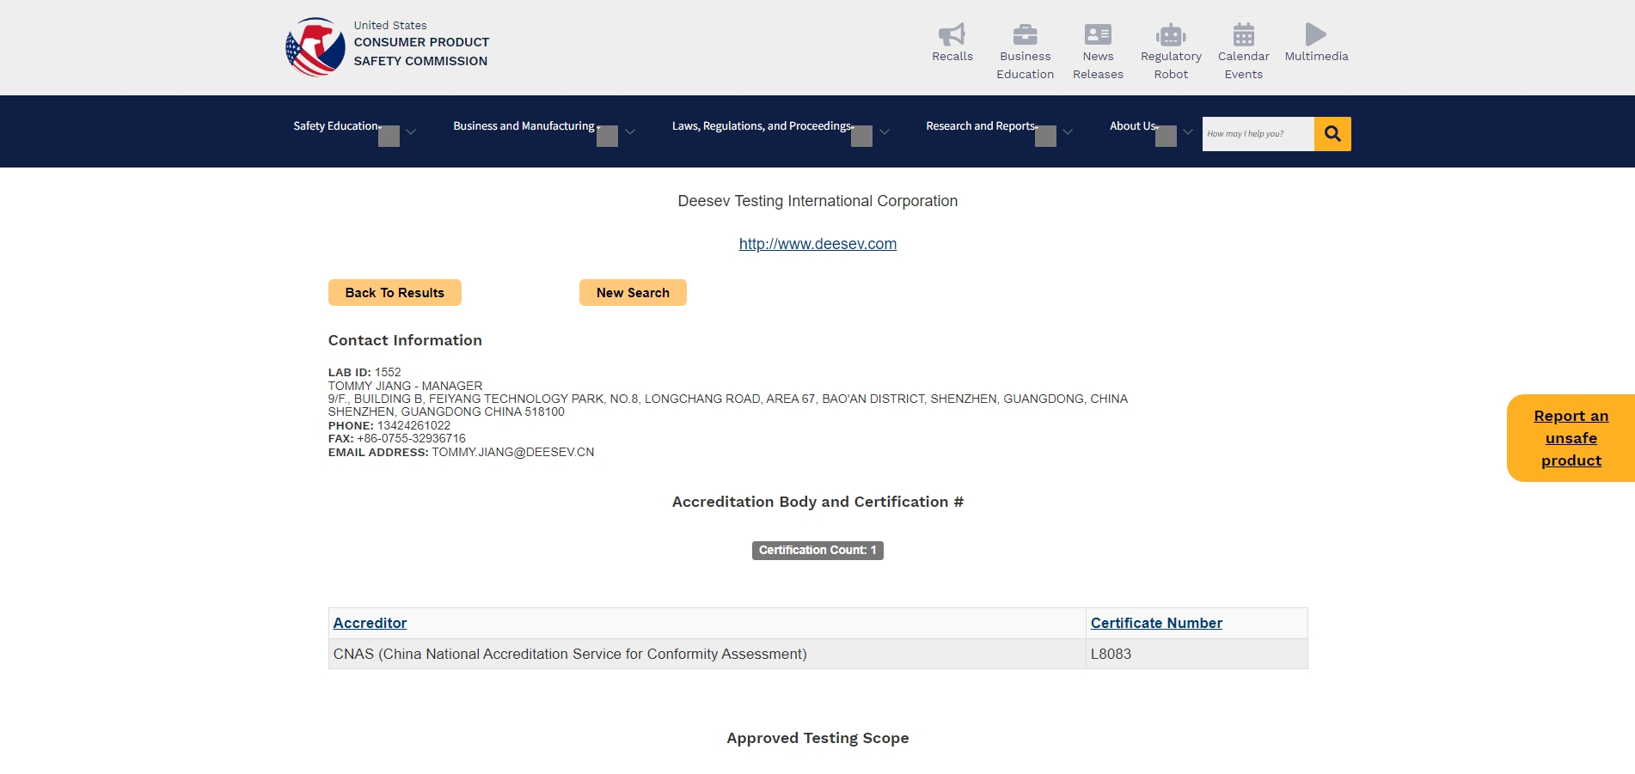Click the orange search magnifier button
The image size is (1635, 774).
(1332, 134)
